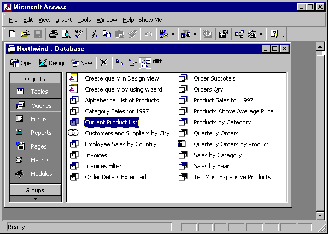
Task: Select the Invoices Filter query
Action: [103, 166]
